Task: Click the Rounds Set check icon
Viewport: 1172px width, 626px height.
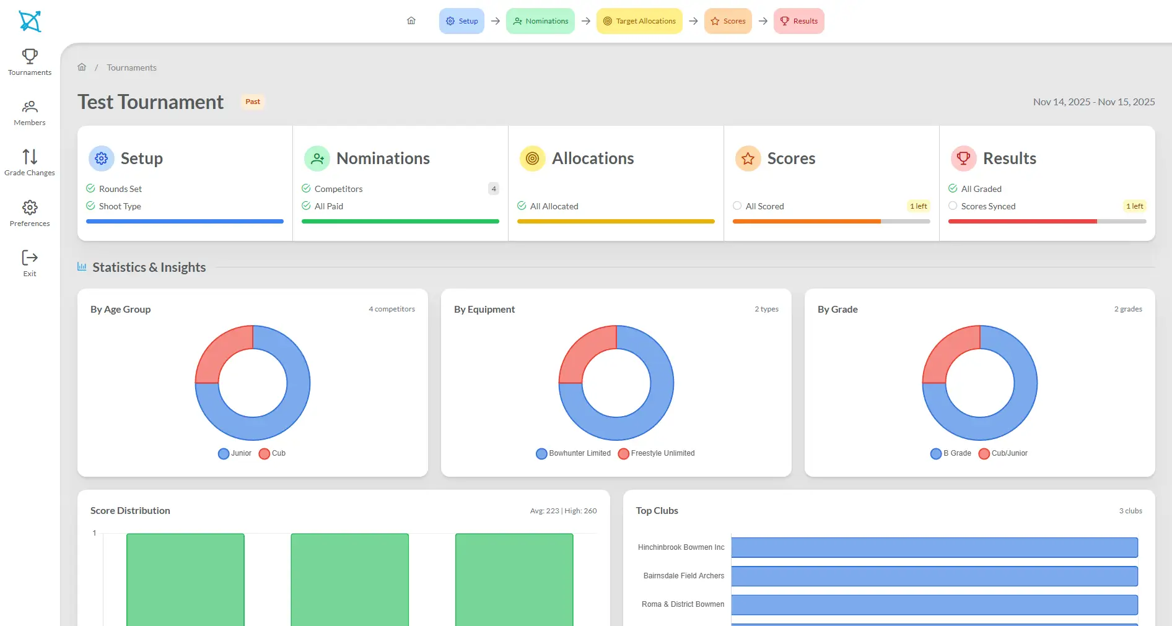Action: 90,188
